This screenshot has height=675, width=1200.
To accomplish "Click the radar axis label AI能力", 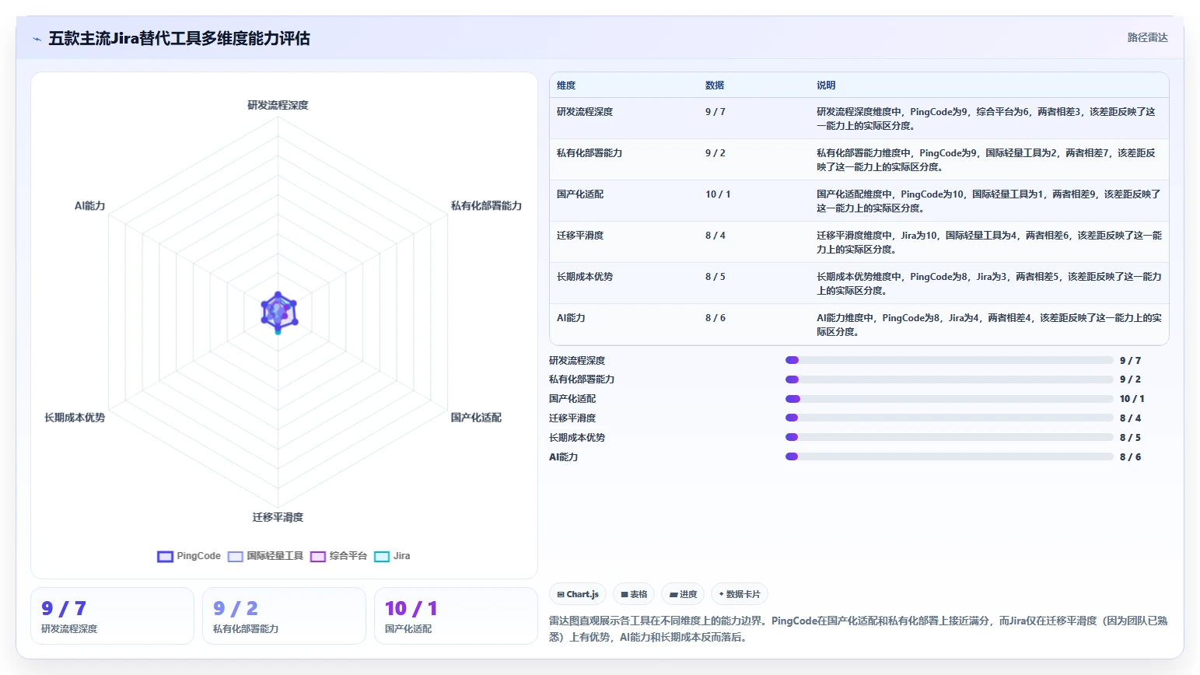I will [x=89, y=206].
